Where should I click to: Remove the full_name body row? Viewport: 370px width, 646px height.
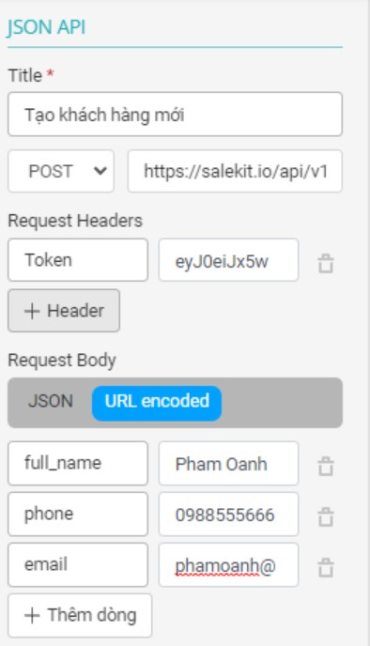click(326, 466)
